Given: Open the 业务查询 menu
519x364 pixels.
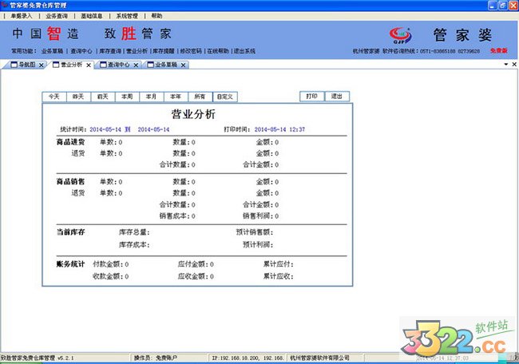Looking at the screenshot, I should pyautogui.click(x=57, y=16).
